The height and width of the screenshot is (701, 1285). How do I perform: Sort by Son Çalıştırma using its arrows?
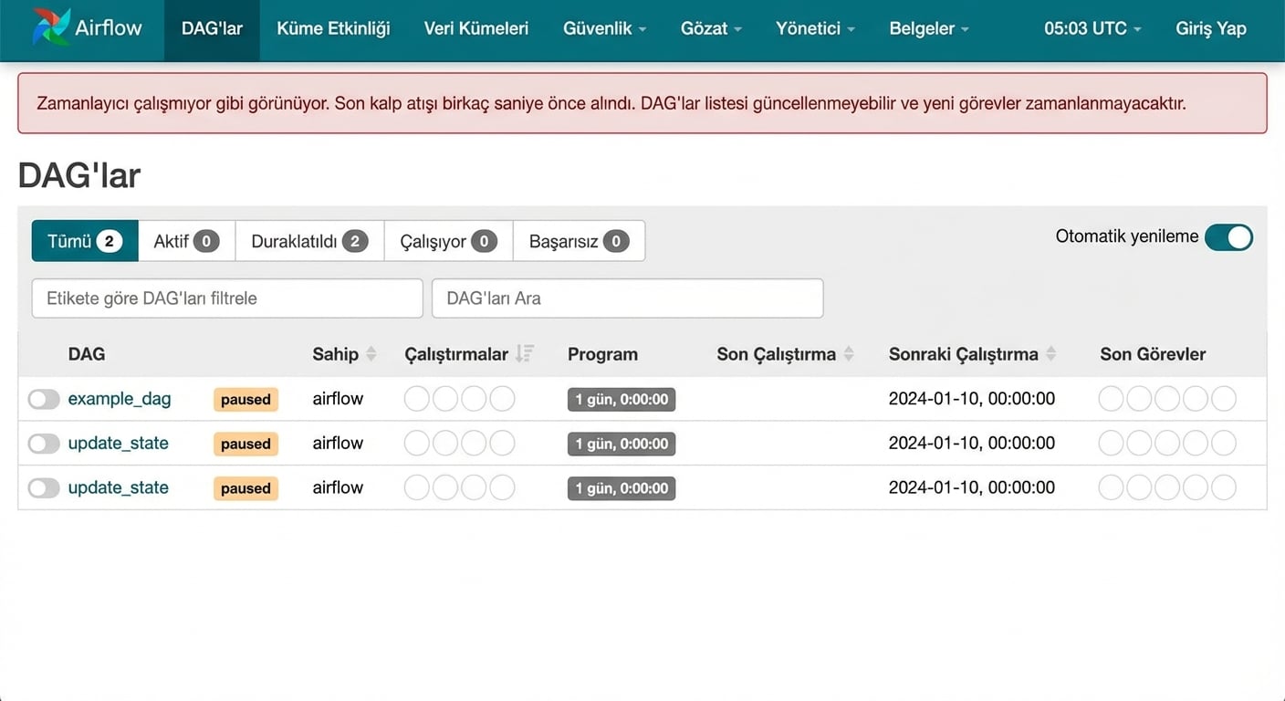pos(849,354)
